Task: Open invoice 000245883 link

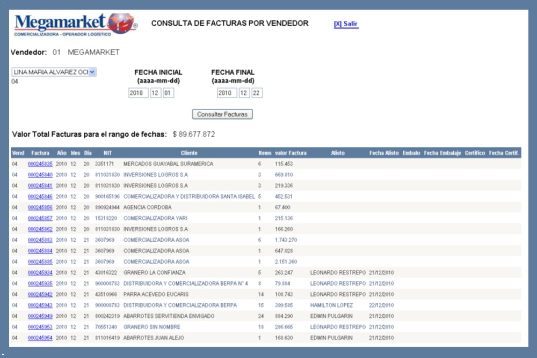Action: click(x=40, y=240)
